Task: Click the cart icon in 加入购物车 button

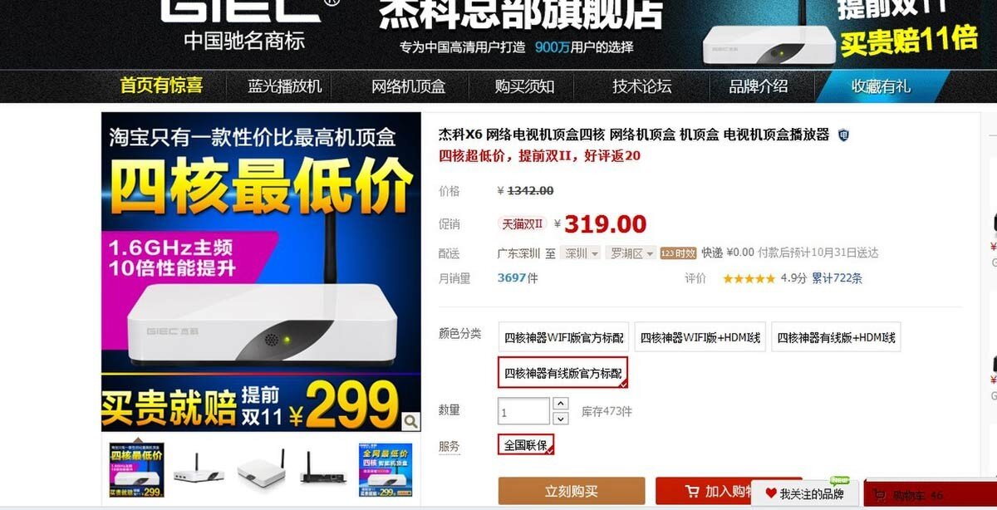Action: [691, 491]
